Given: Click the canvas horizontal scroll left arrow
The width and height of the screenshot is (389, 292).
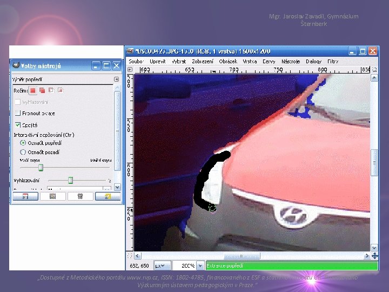Looking at the screenshot, I should click(138, 256).
